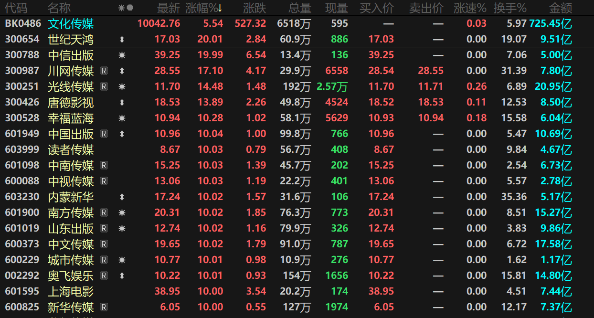Click the up-down arrow marker for 奥飞娱乐
Image resolution: width=594 pixels, height=318 pixels.
(122, 276)
